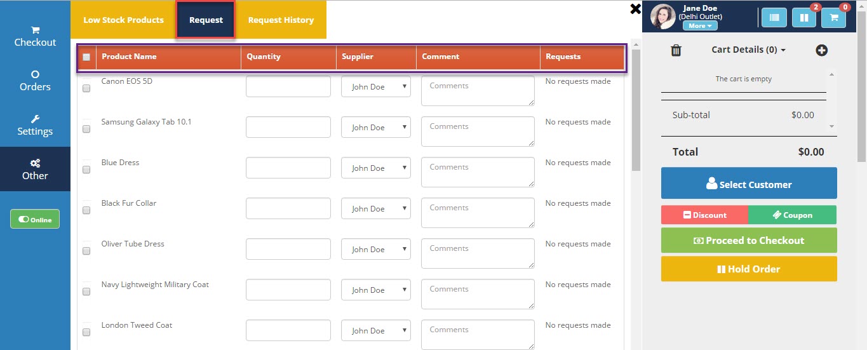Open held orders via pause icon
Screen dimensions: 867x350
(x=804, y=18)
